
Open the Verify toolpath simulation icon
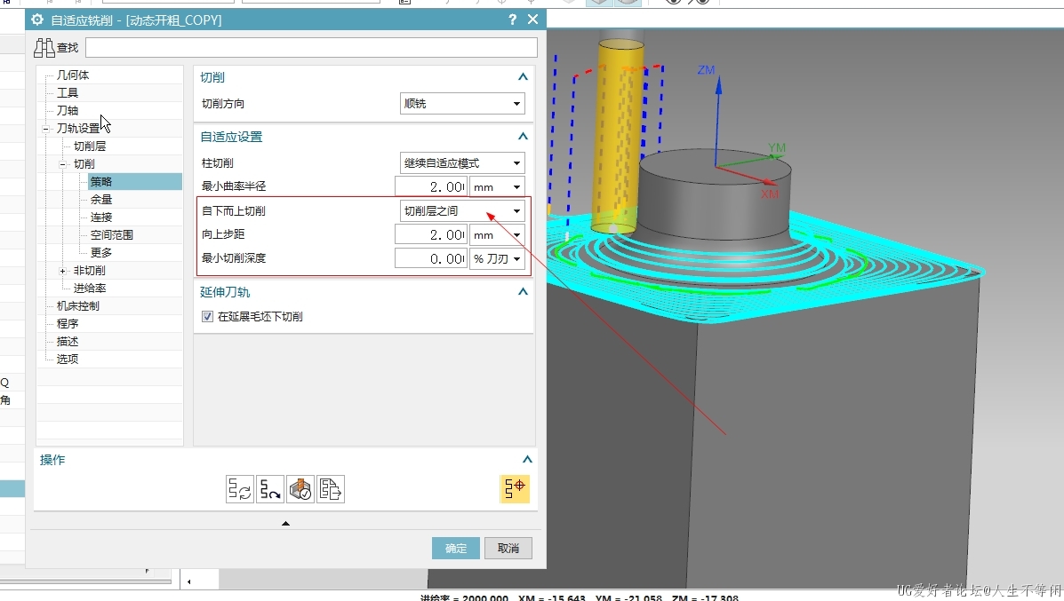point(300,489)
